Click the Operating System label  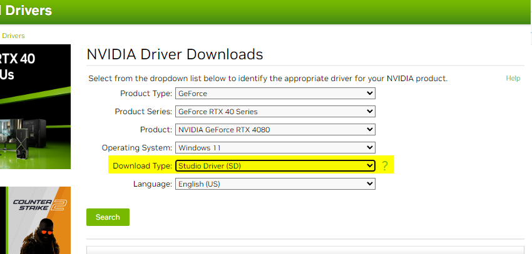[137, 148]
